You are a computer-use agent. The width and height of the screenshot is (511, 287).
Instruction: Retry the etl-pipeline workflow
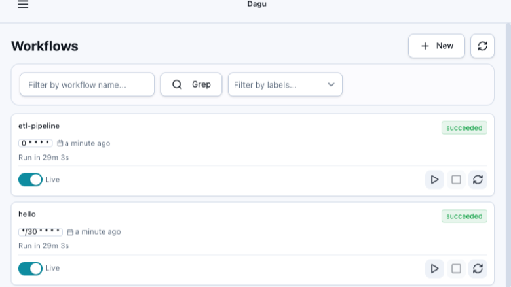click(478, 180)
